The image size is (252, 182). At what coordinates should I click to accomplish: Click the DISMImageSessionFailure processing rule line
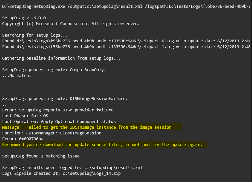point(65,99)
